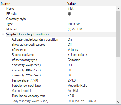
Task: Click the scroll down arrow
Action: click(118, 102)
